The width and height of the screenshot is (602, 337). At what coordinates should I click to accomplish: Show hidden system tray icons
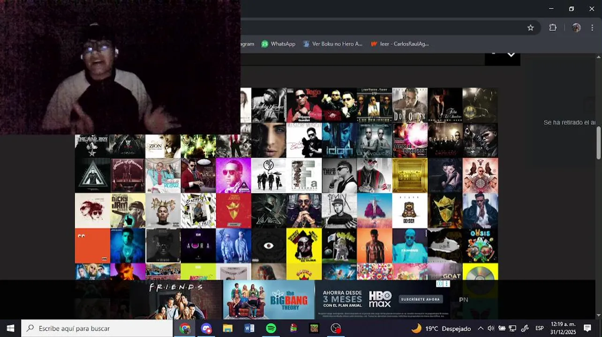481,329
